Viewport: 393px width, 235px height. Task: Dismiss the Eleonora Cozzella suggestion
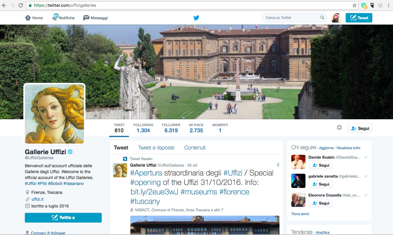366,195
